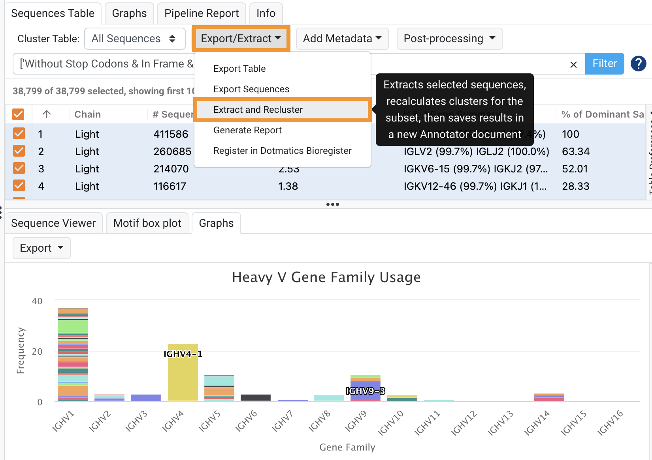The image size is (652, 460).
Task: Toggle the select-all checkbox in table header
Action: point(19,114)
